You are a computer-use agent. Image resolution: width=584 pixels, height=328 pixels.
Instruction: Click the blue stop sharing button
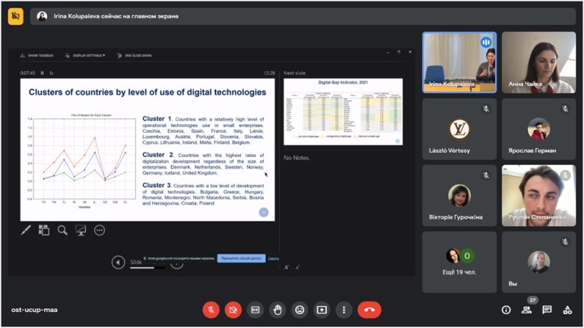[x=241, y=258]
